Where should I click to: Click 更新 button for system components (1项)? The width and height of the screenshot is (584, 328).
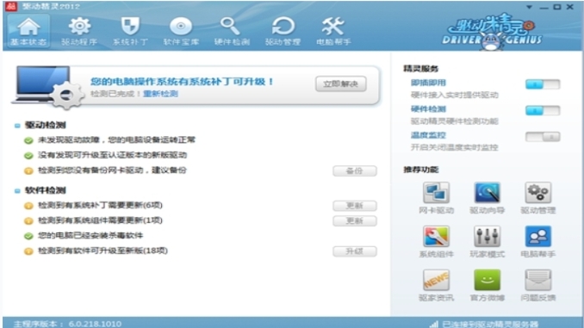point(355,220)
